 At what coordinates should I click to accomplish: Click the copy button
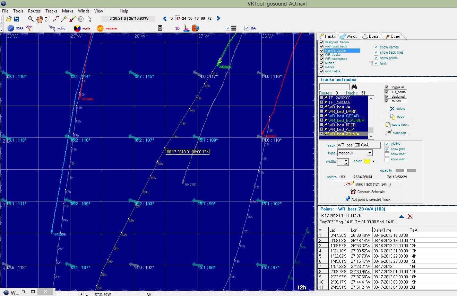(397, 117)
